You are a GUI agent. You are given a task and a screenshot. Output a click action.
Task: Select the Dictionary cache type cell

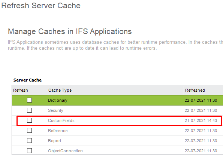pos(115,100)
